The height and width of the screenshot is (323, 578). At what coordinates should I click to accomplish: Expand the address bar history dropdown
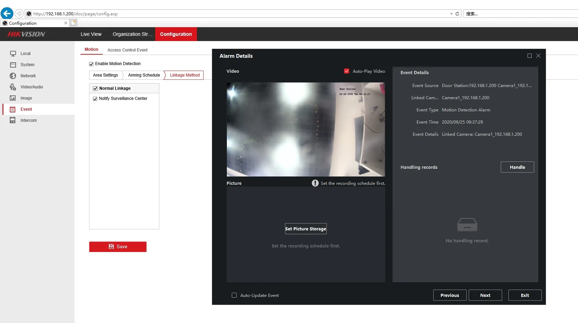[451, 14]
